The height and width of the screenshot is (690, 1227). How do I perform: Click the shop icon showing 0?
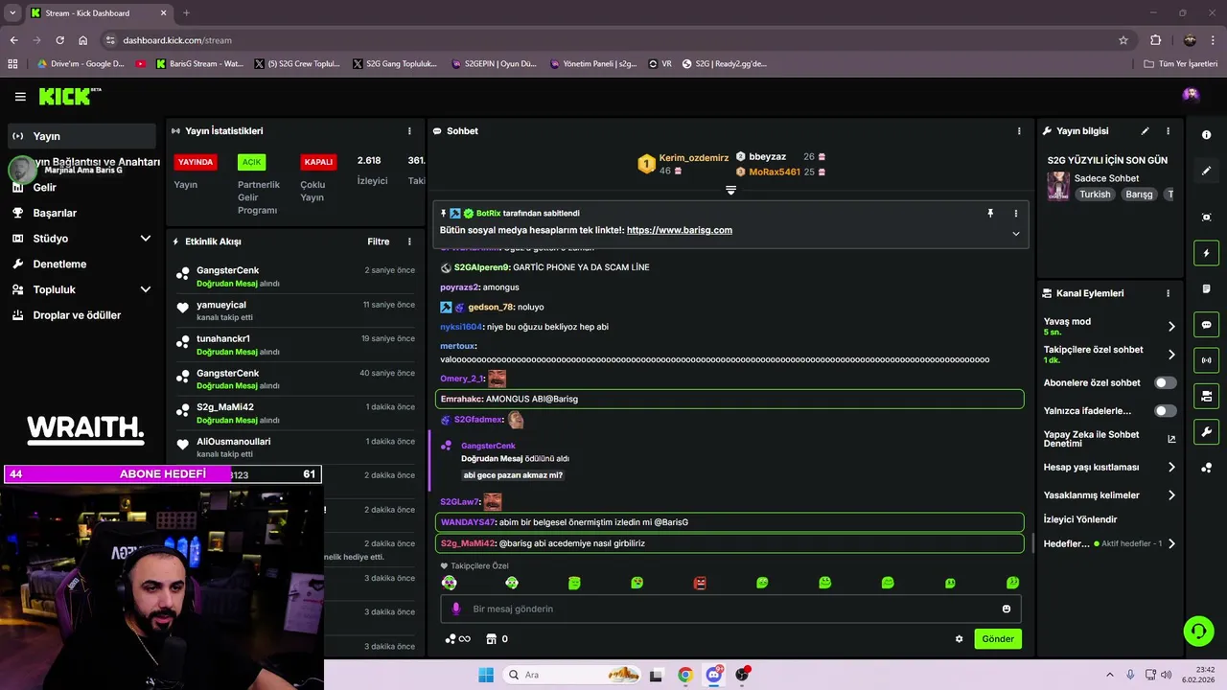click(x=498, y=639)
